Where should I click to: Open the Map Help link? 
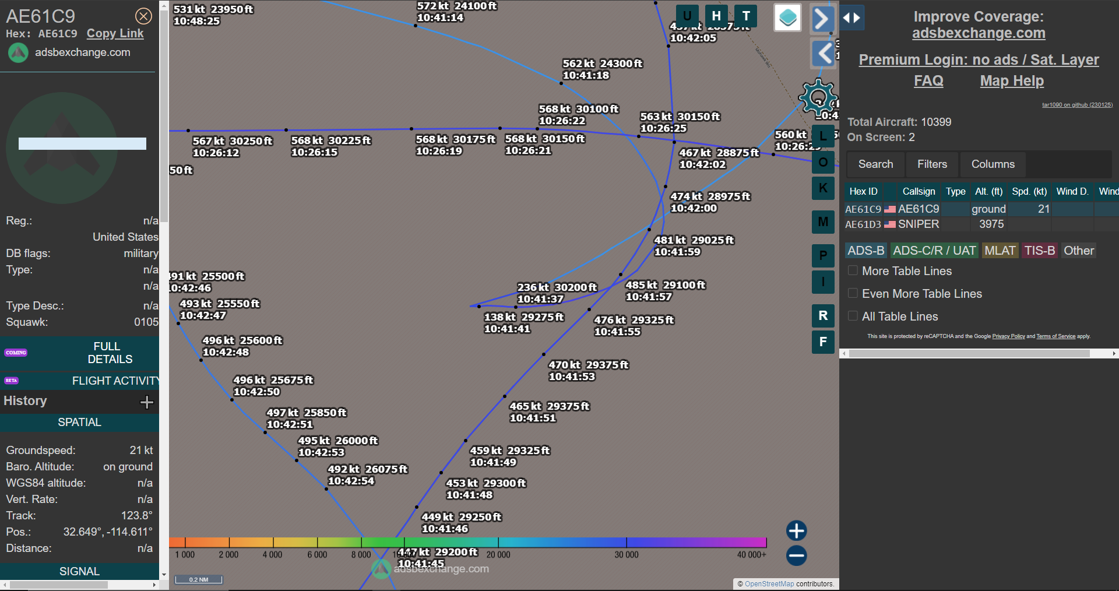tap(1012, 80)
